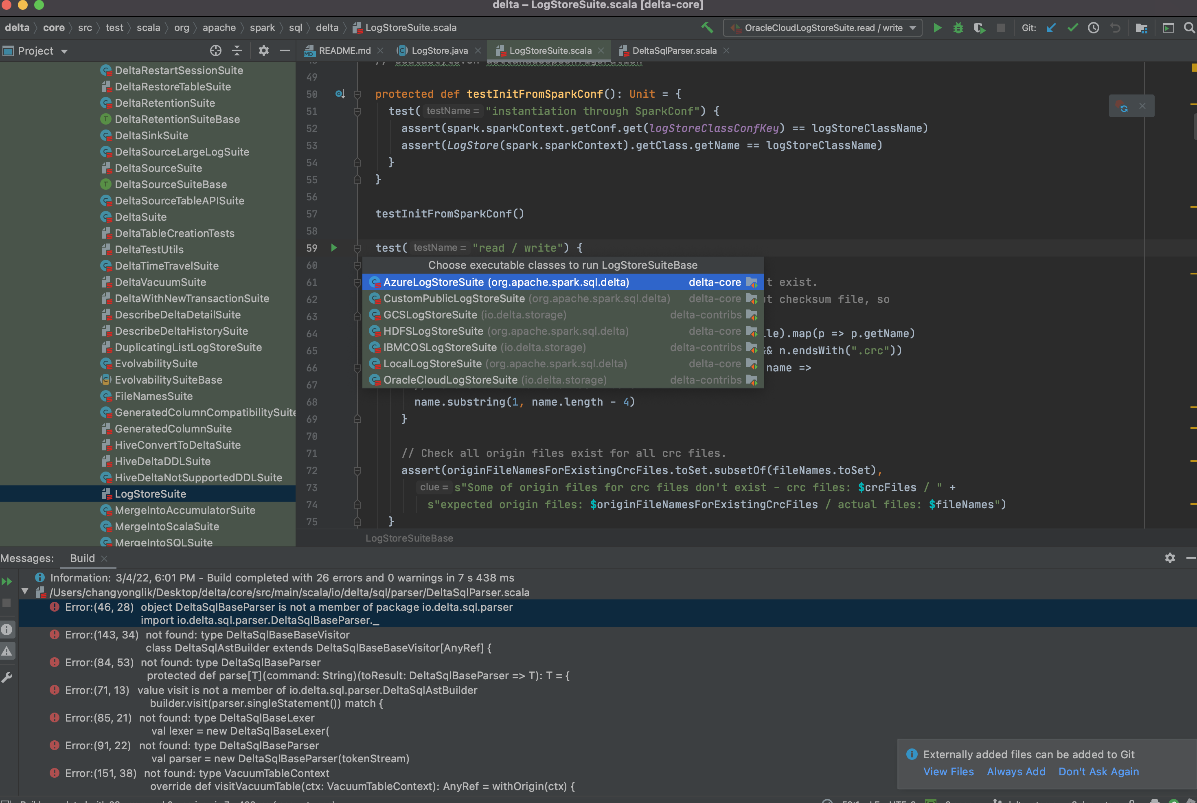1197x803 pixels.
Task: Open build settings with the wrench icon
Action: [7, 678]
